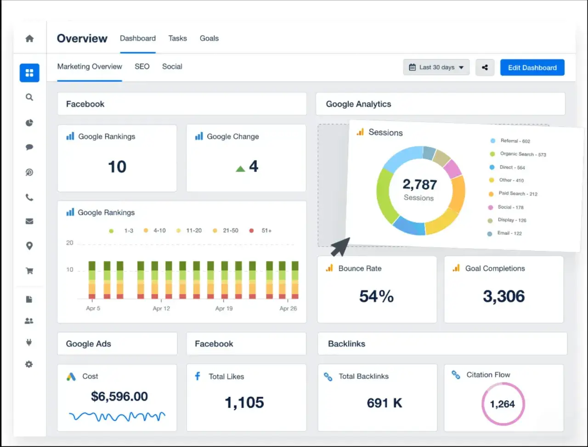This screenshot has height=447, width=588.
Task: Click the analytics icon beside Goal Completions
Action: [456, 268]
